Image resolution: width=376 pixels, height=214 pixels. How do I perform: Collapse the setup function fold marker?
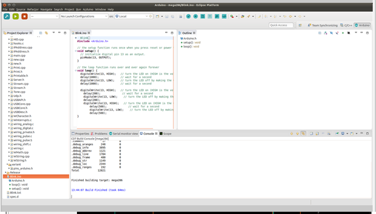(x=76, y=51)
